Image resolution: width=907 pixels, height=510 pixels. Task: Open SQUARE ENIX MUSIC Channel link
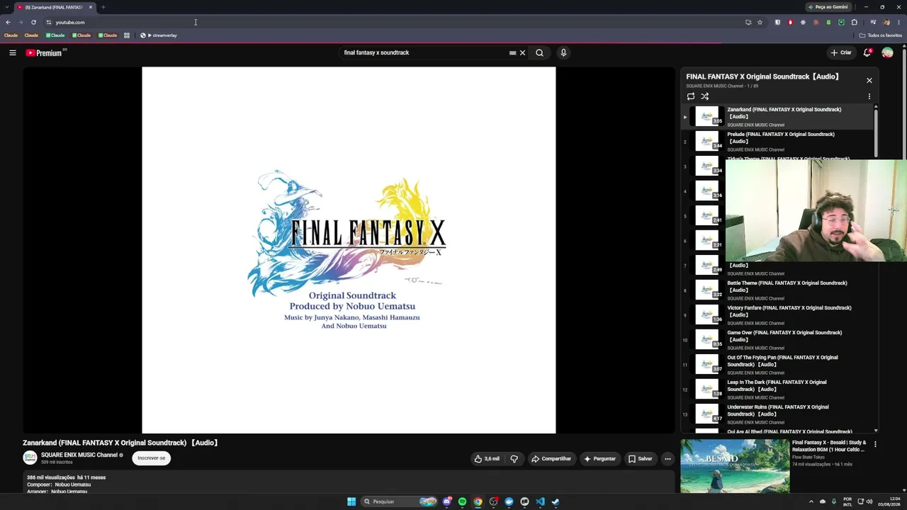[x=79, y=455]
